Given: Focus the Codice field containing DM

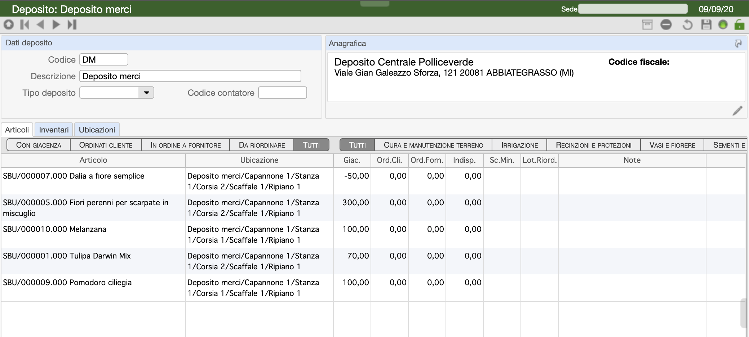Looking at the screenshot, I should (104, 59).
